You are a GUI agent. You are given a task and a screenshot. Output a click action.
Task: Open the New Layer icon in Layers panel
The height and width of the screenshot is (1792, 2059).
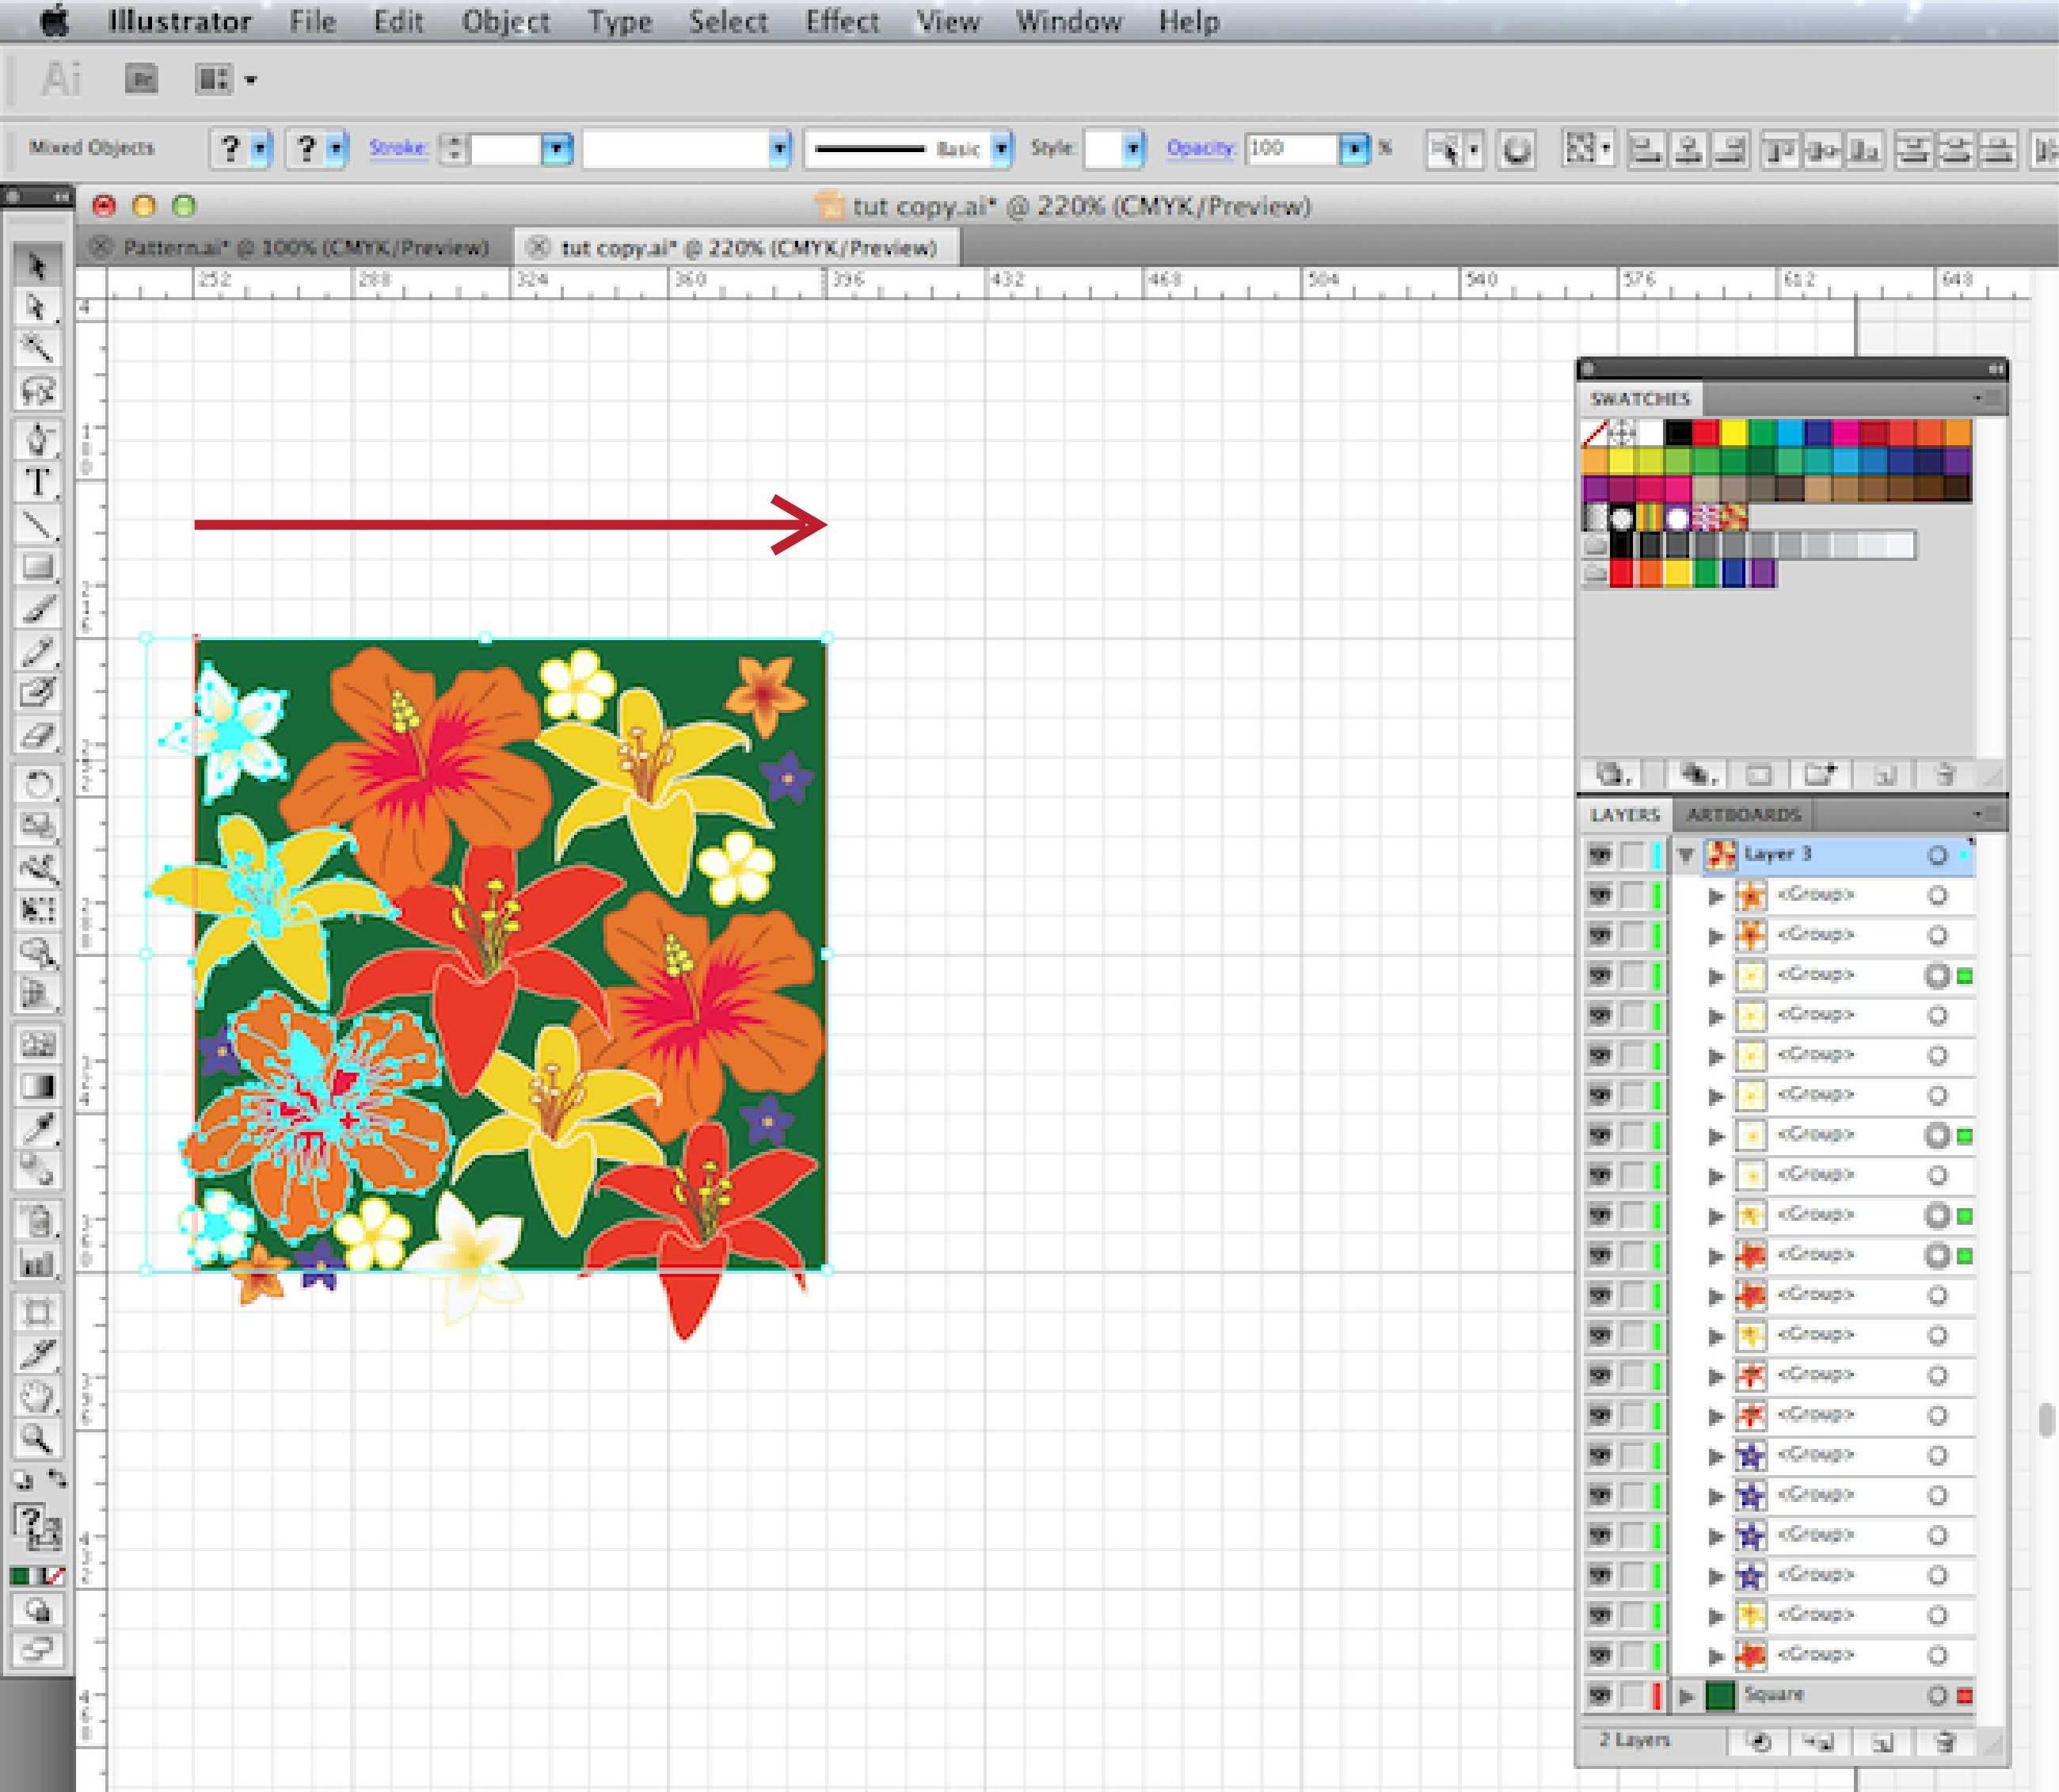[1883, 1742]
